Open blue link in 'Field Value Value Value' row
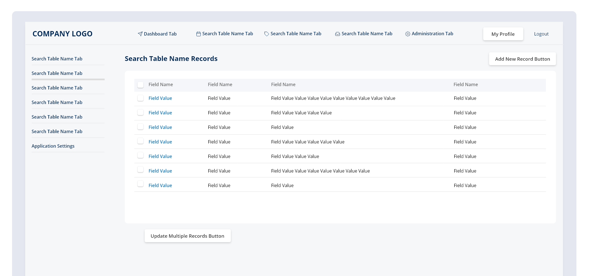 (x=160, y=156)
